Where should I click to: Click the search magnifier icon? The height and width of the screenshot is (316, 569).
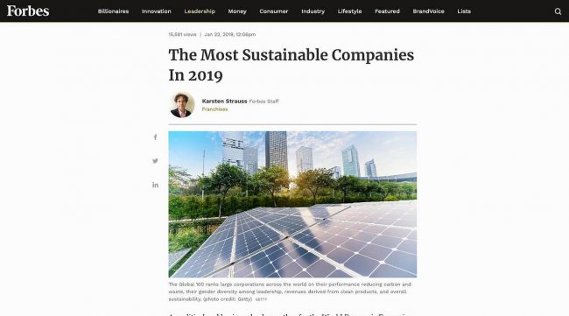pos(558,11)
